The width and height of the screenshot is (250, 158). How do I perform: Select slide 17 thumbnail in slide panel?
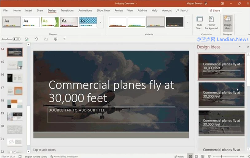click(15, 91)
